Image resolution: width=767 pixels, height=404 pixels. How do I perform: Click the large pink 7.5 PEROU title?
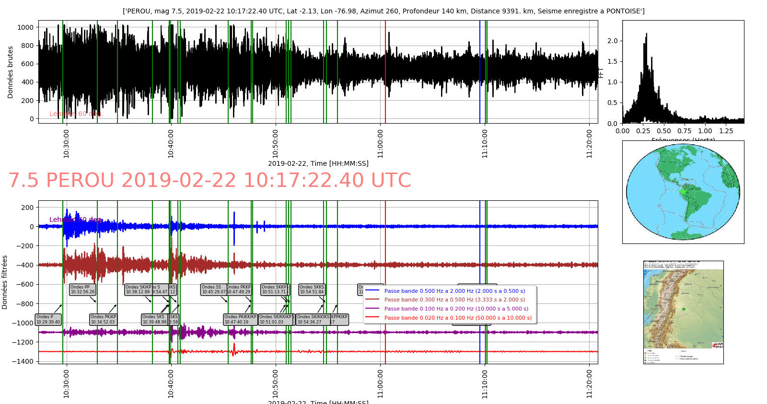[209, 181]
